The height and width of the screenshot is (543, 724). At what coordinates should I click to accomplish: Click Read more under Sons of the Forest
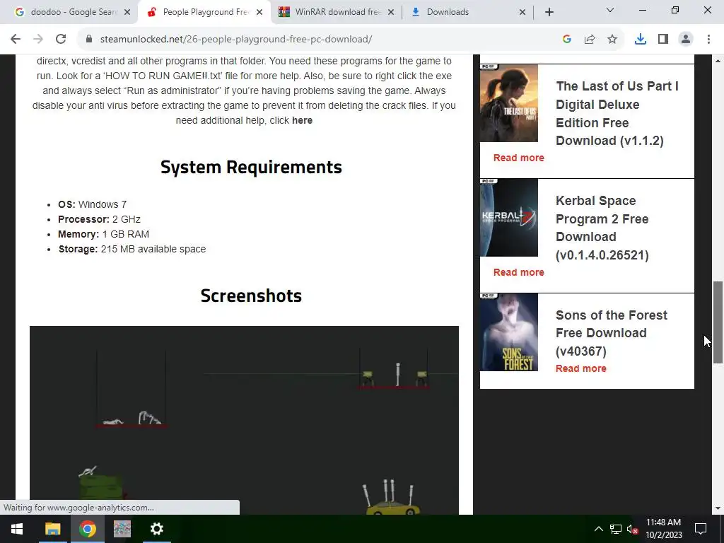point(581,368)
